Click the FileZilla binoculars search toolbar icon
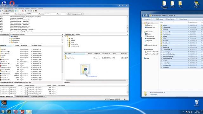Viewport: 203px width, 114px height. pyautogui.click(x=36, y=11)
